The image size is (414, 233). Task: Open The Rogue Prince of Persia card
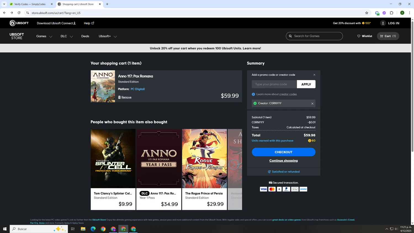tap(205, 170)
